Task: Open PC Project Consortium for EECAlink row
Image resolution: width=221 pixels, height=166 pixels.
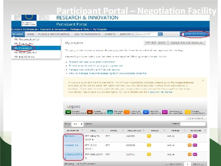Action: click(149, 136)
